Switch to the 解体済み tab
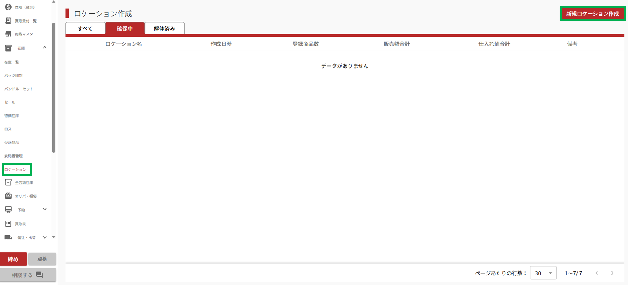628x285 pixels. click(164, 29)
